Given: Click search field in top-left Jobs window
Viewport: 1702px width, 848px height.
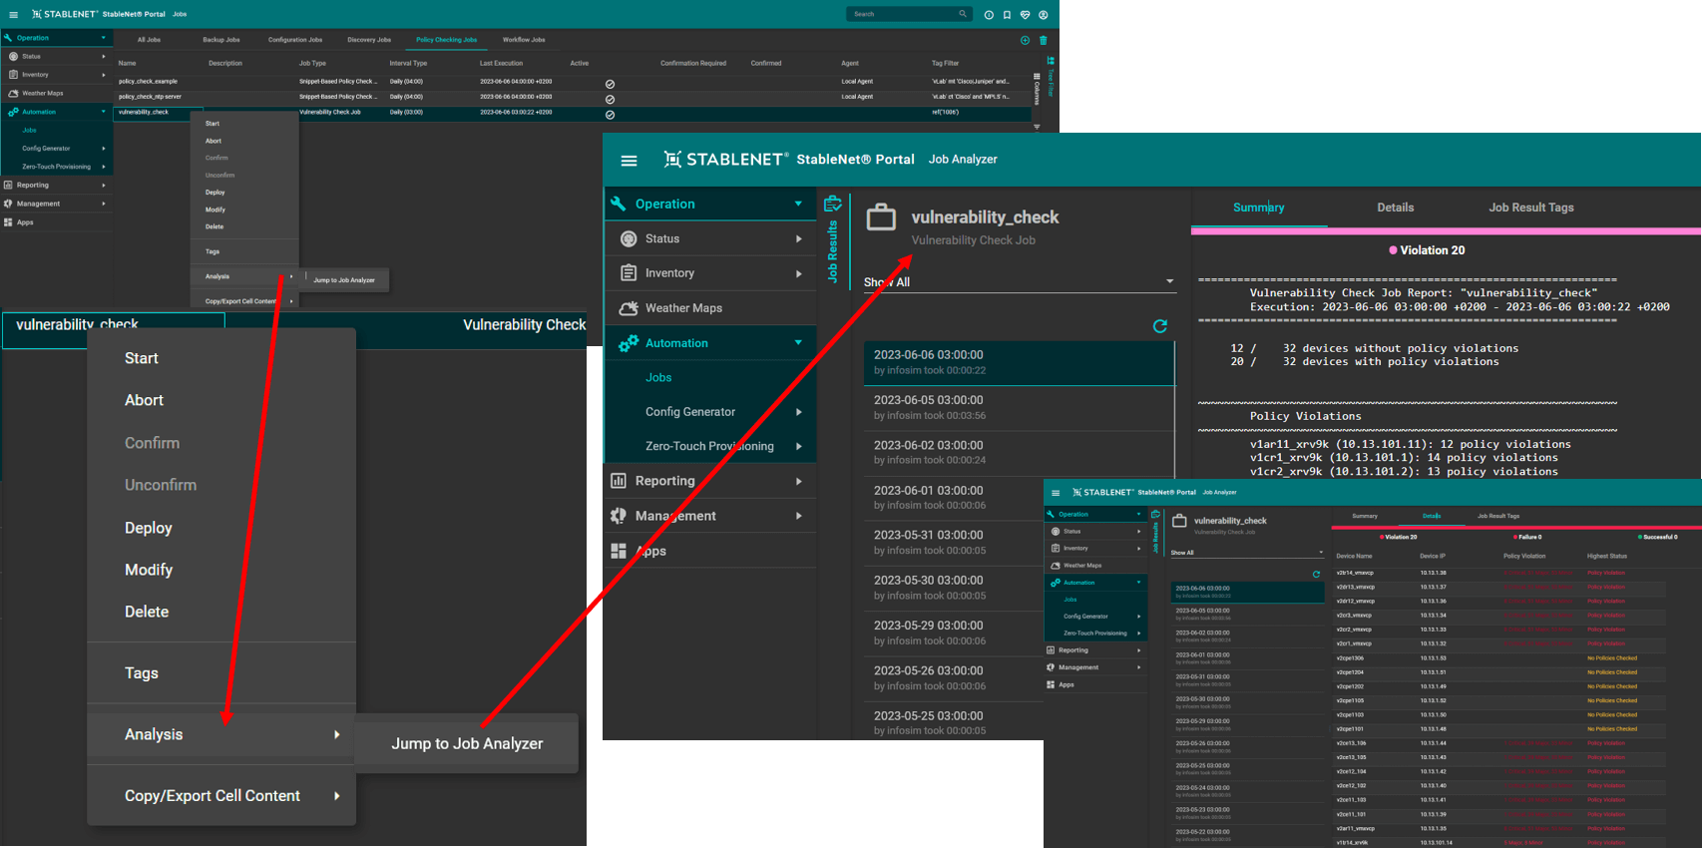Looking at the screenshot, I should (x=909, y=14).
